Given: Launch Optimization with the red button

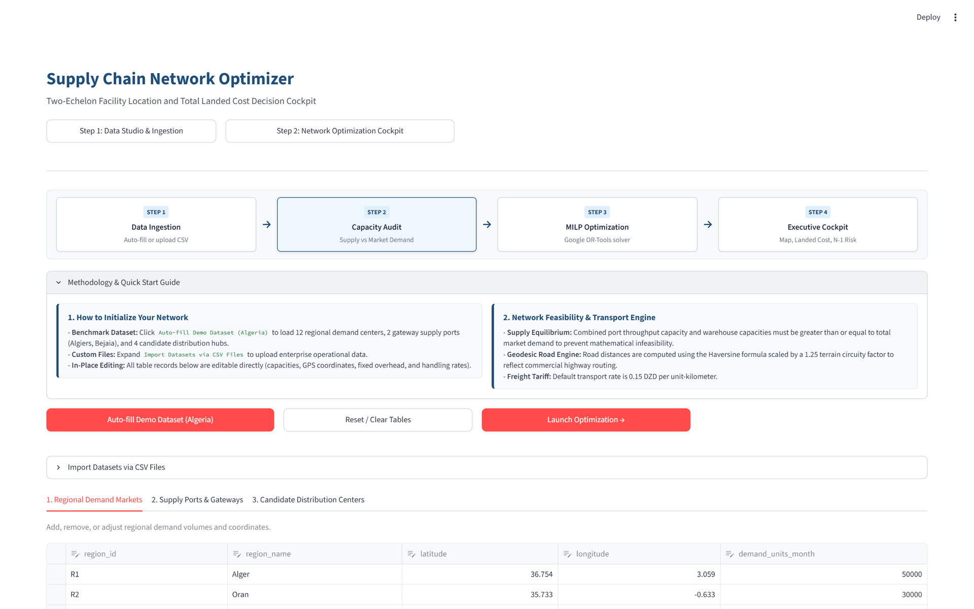Looking at the screenshot, I should [586, 420].
